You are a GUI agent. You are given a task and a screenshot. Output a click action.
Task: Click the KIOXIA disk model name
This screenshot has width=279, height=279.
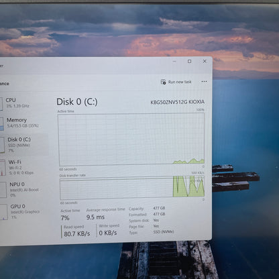tap(178, 102)
